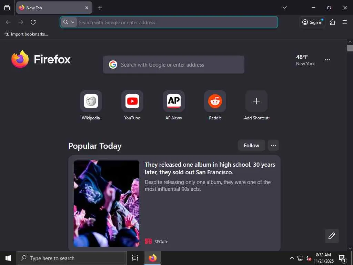
Task: Click the Add Shortcut plus tile
Action: click(x=256, y=101)
